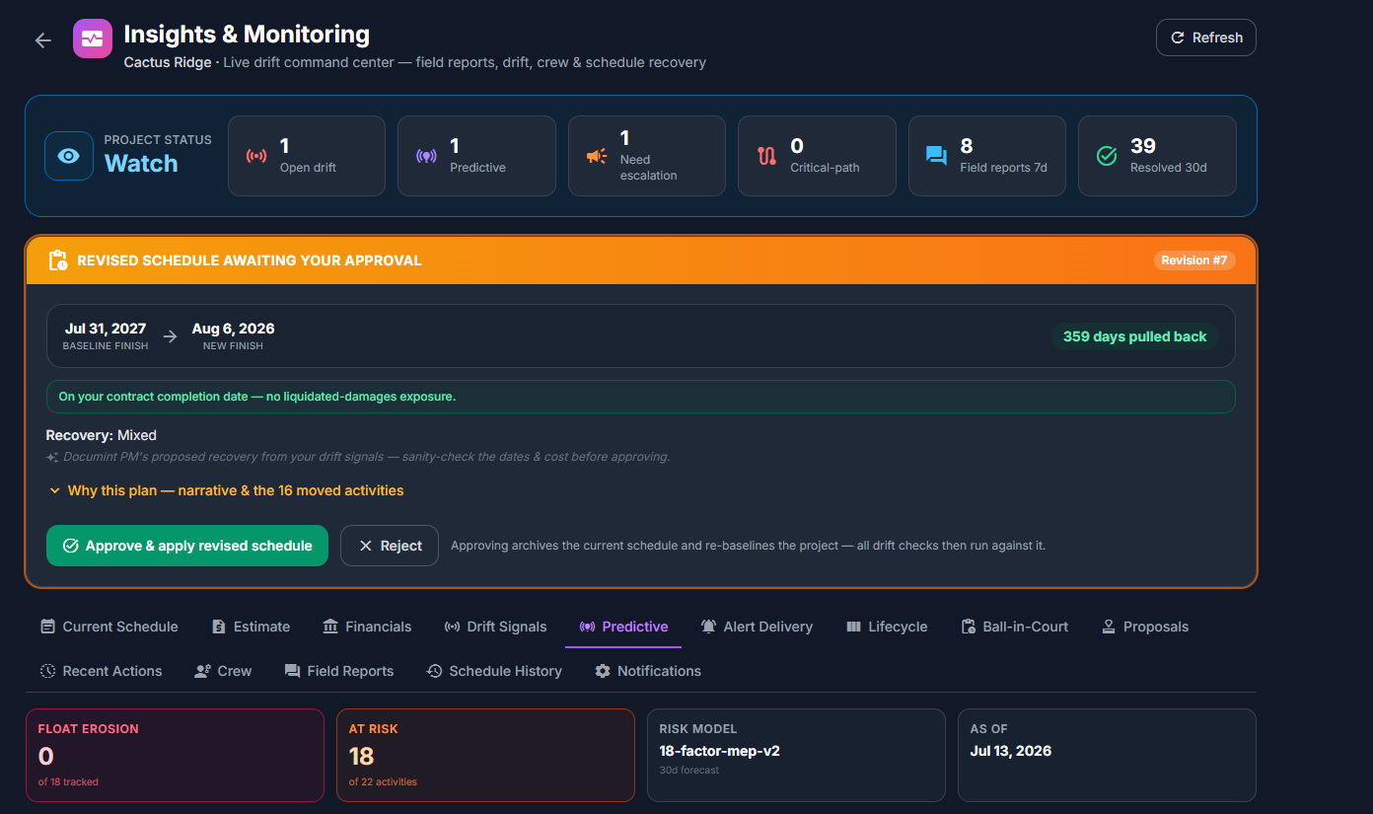
Task: Expand Why this plan narrative section
Action: 226,490
